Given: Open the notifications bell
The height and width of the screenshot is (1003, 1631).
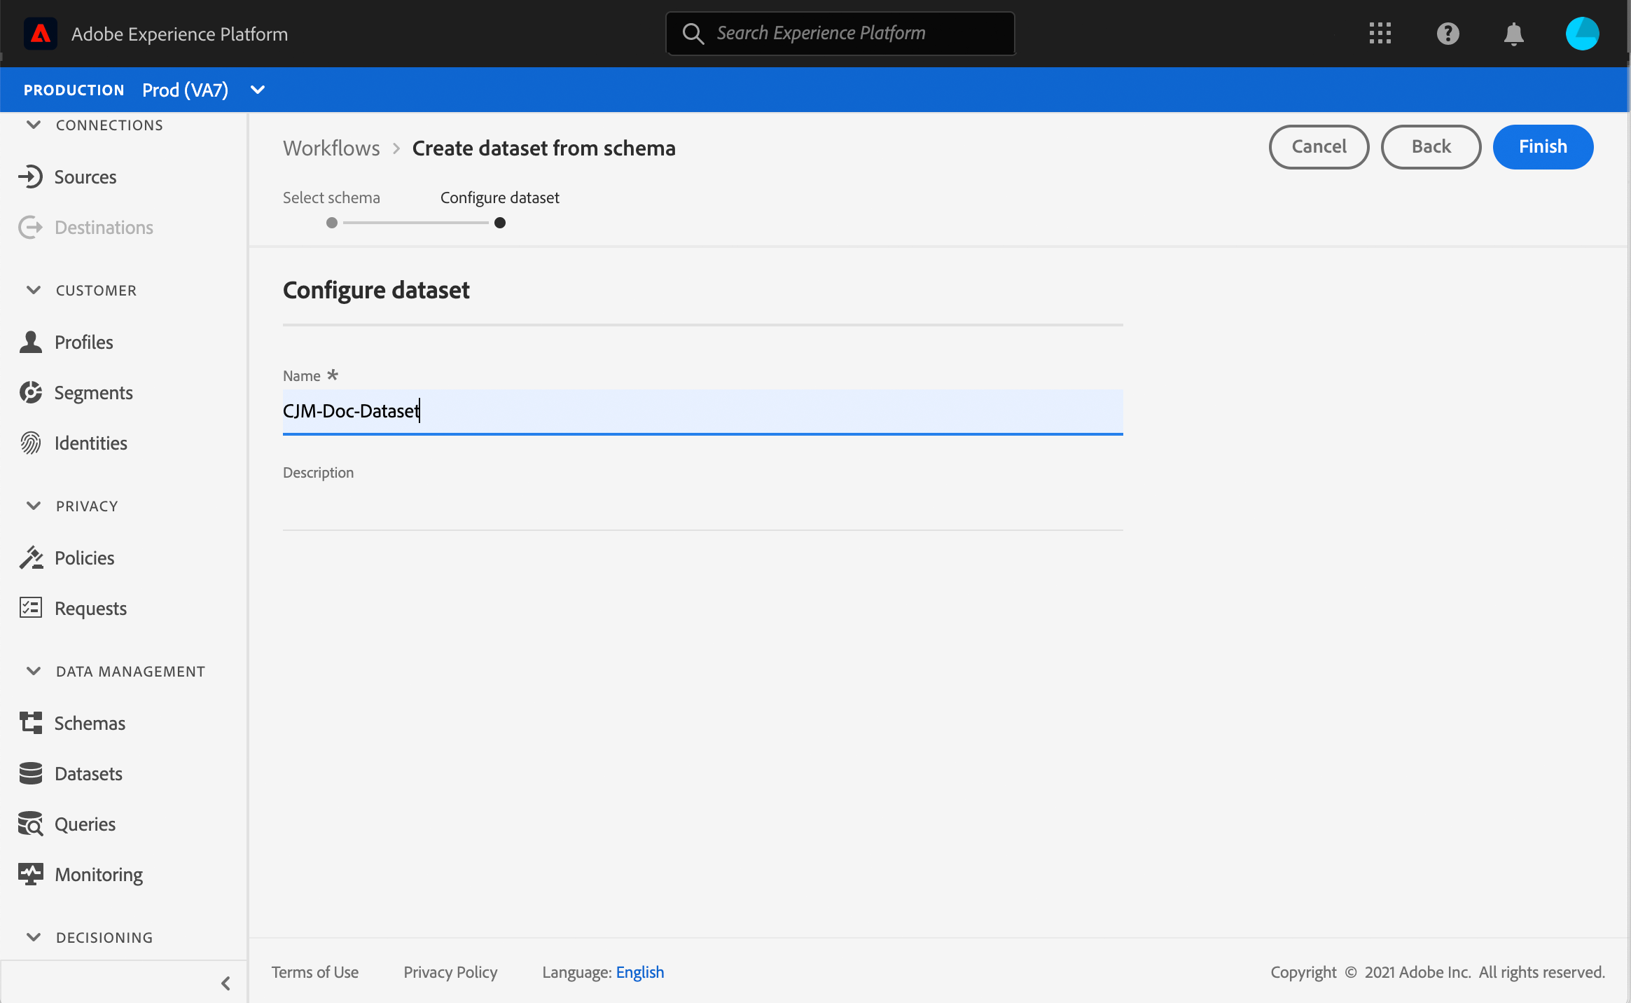Looking at the screenshot, I should (1513, 34).
